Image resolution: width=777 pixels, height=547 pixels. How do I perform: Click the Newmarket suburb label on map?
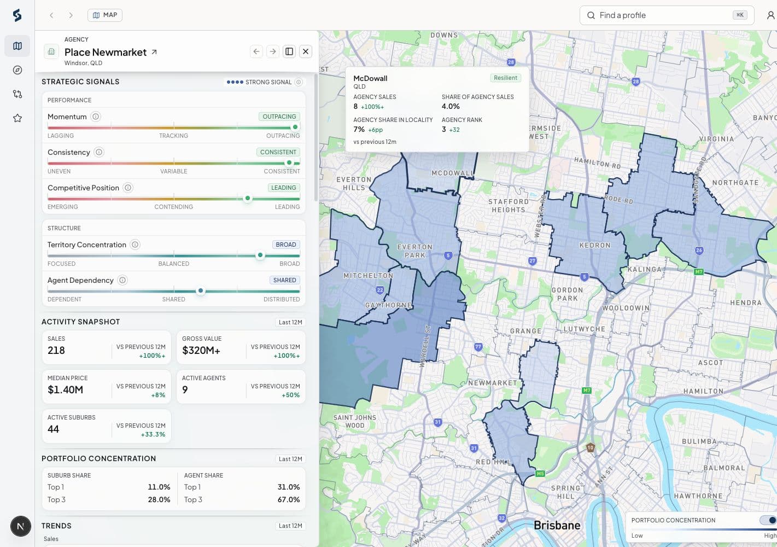[x=492, y=383]
